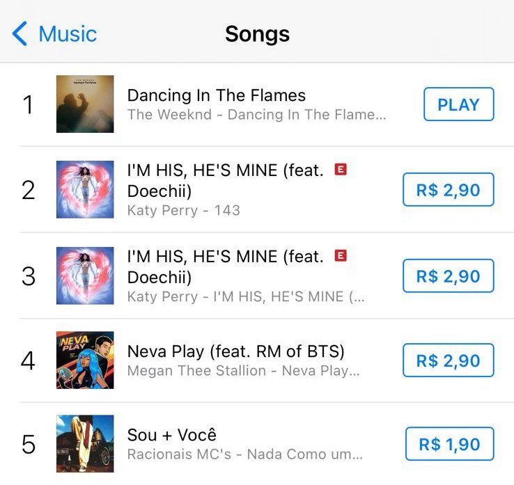Select Racionais MC's artist subtitle
514x485 pixels.
coord(244,454)
